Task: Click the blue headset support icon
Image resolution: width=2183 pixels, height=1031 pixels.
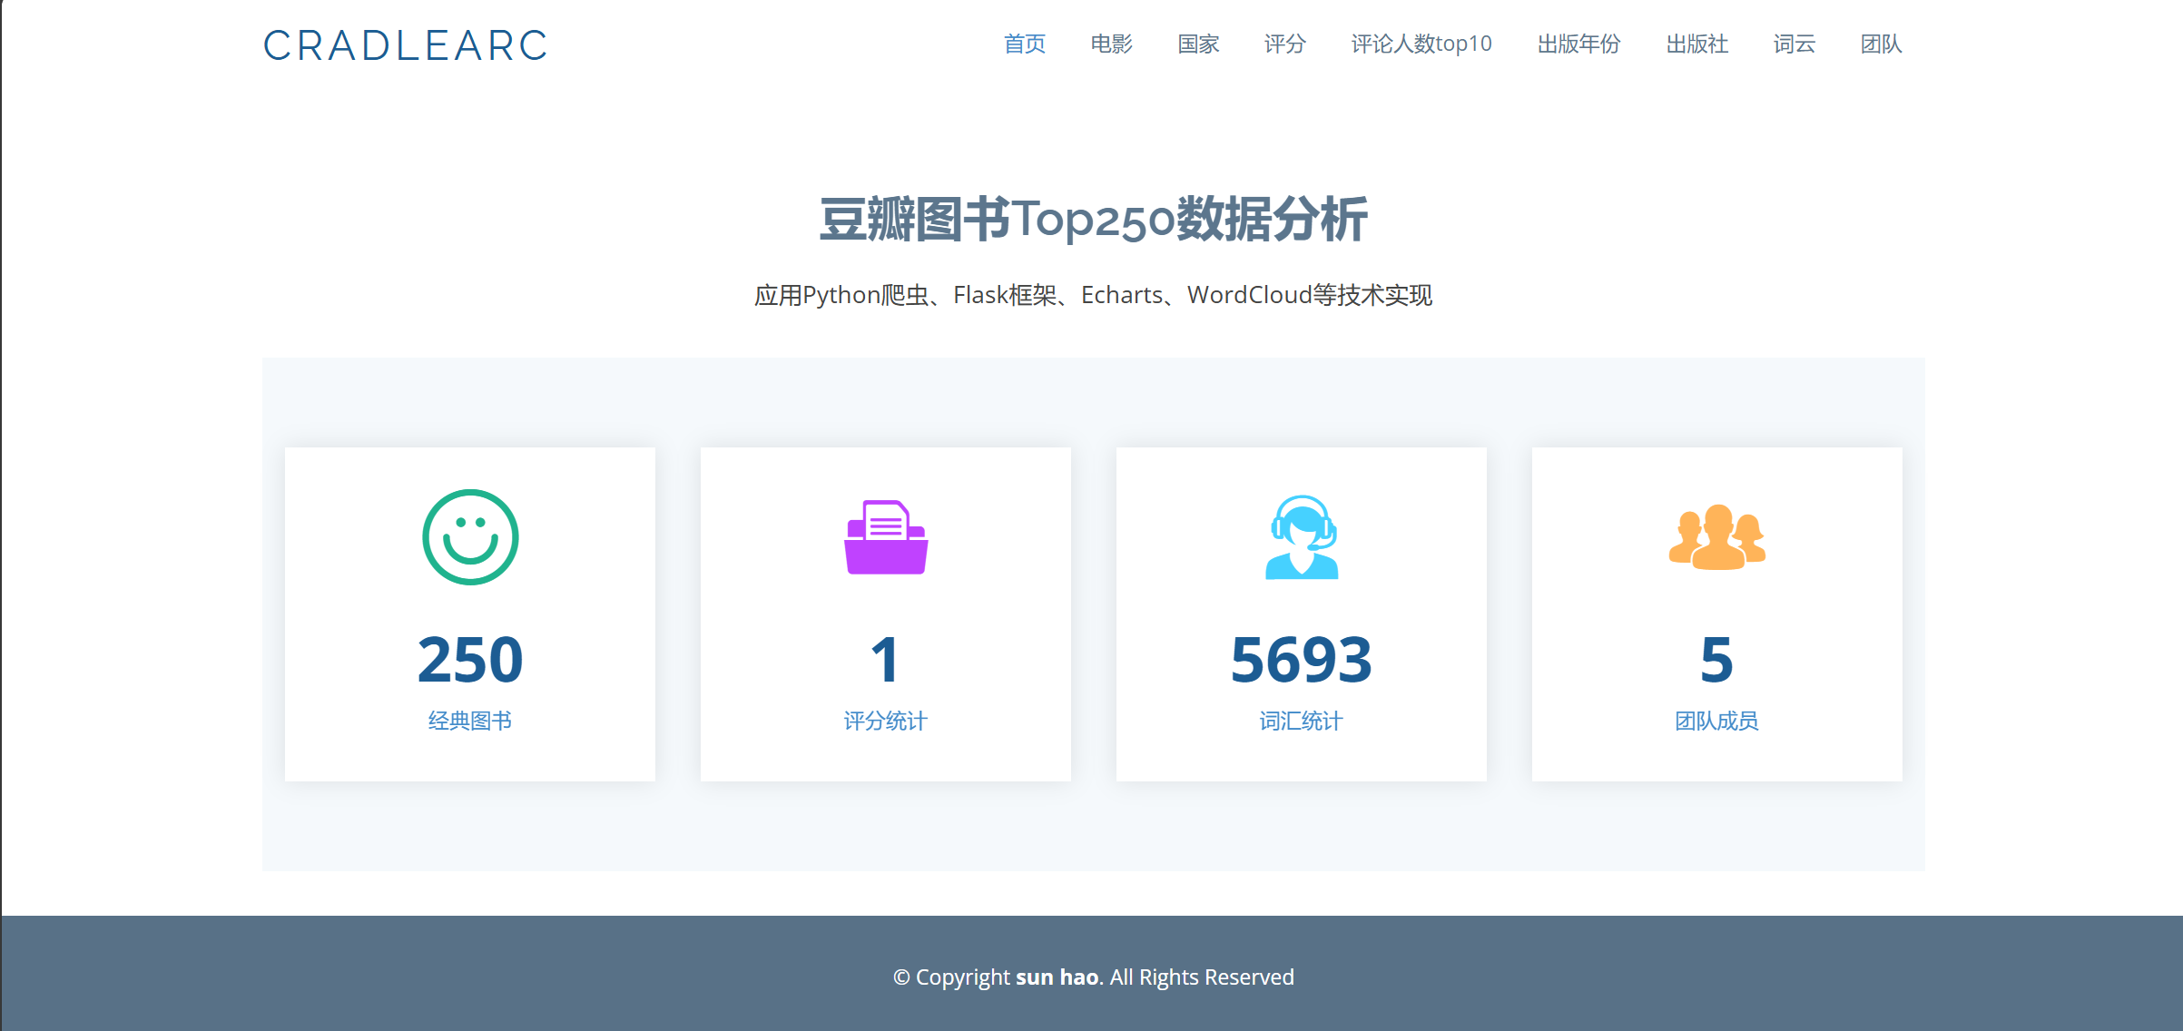Action: click(x=1302, y=537)
